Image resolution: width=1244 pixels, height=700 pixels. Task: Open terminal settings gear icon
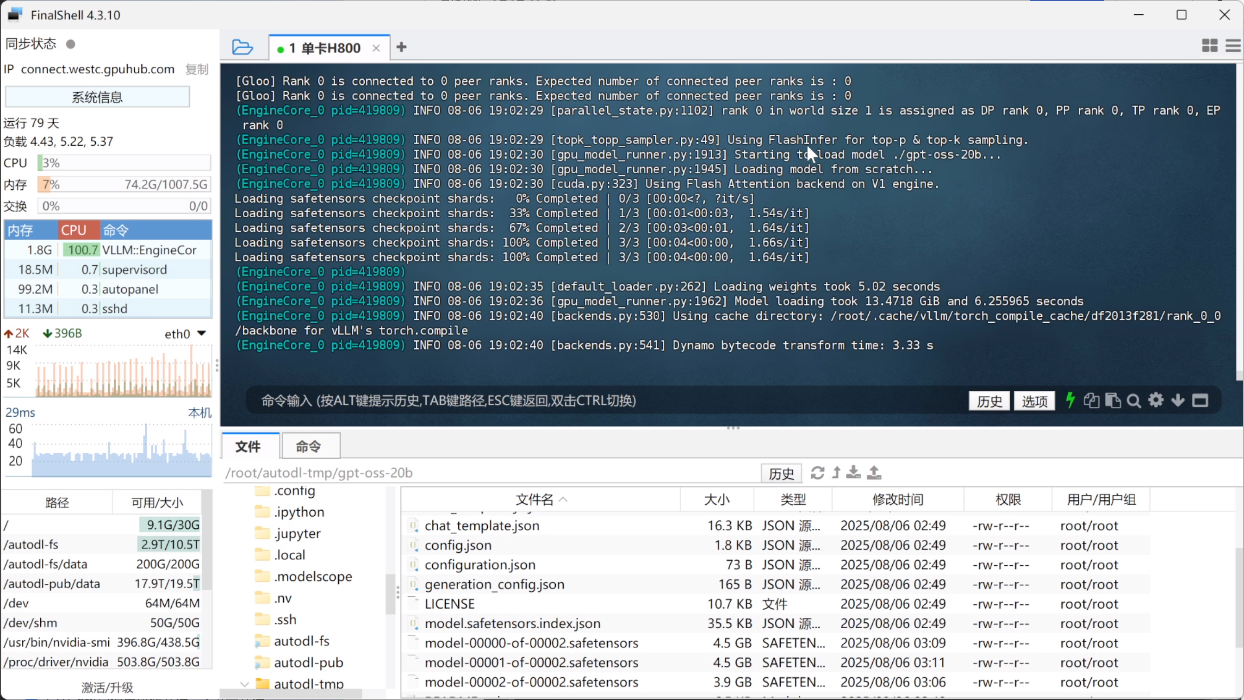1156,400
